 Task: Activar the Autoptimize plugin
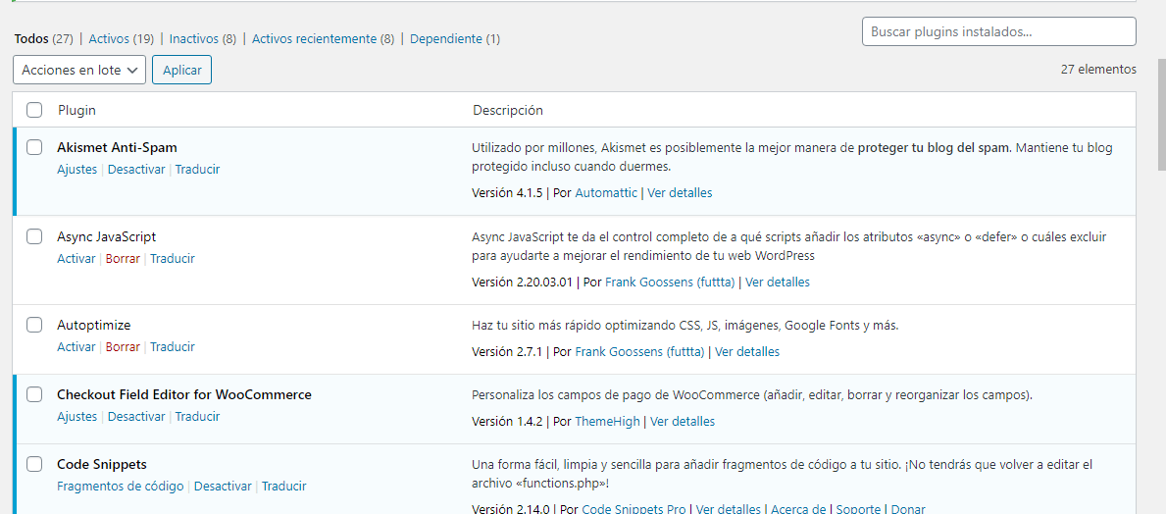tap(76, 346)
